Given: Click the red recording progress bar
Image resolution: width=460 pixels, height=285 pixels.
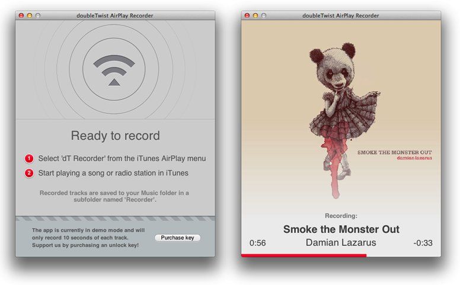Looking at the screenshot, I should tap(304, 255).
